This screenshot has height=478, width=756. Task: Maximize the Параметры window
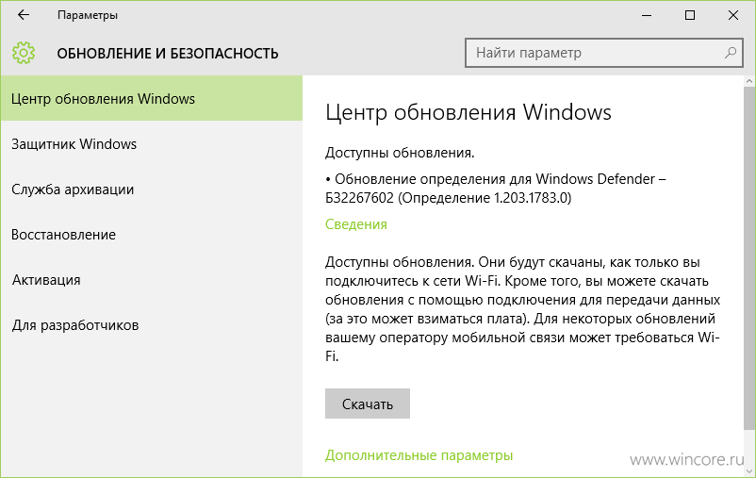(x=690, y=15)
